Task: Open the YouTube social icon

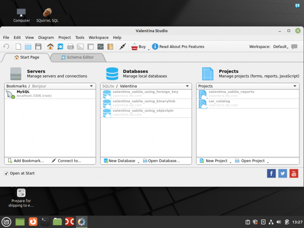Action: (294, 173)
